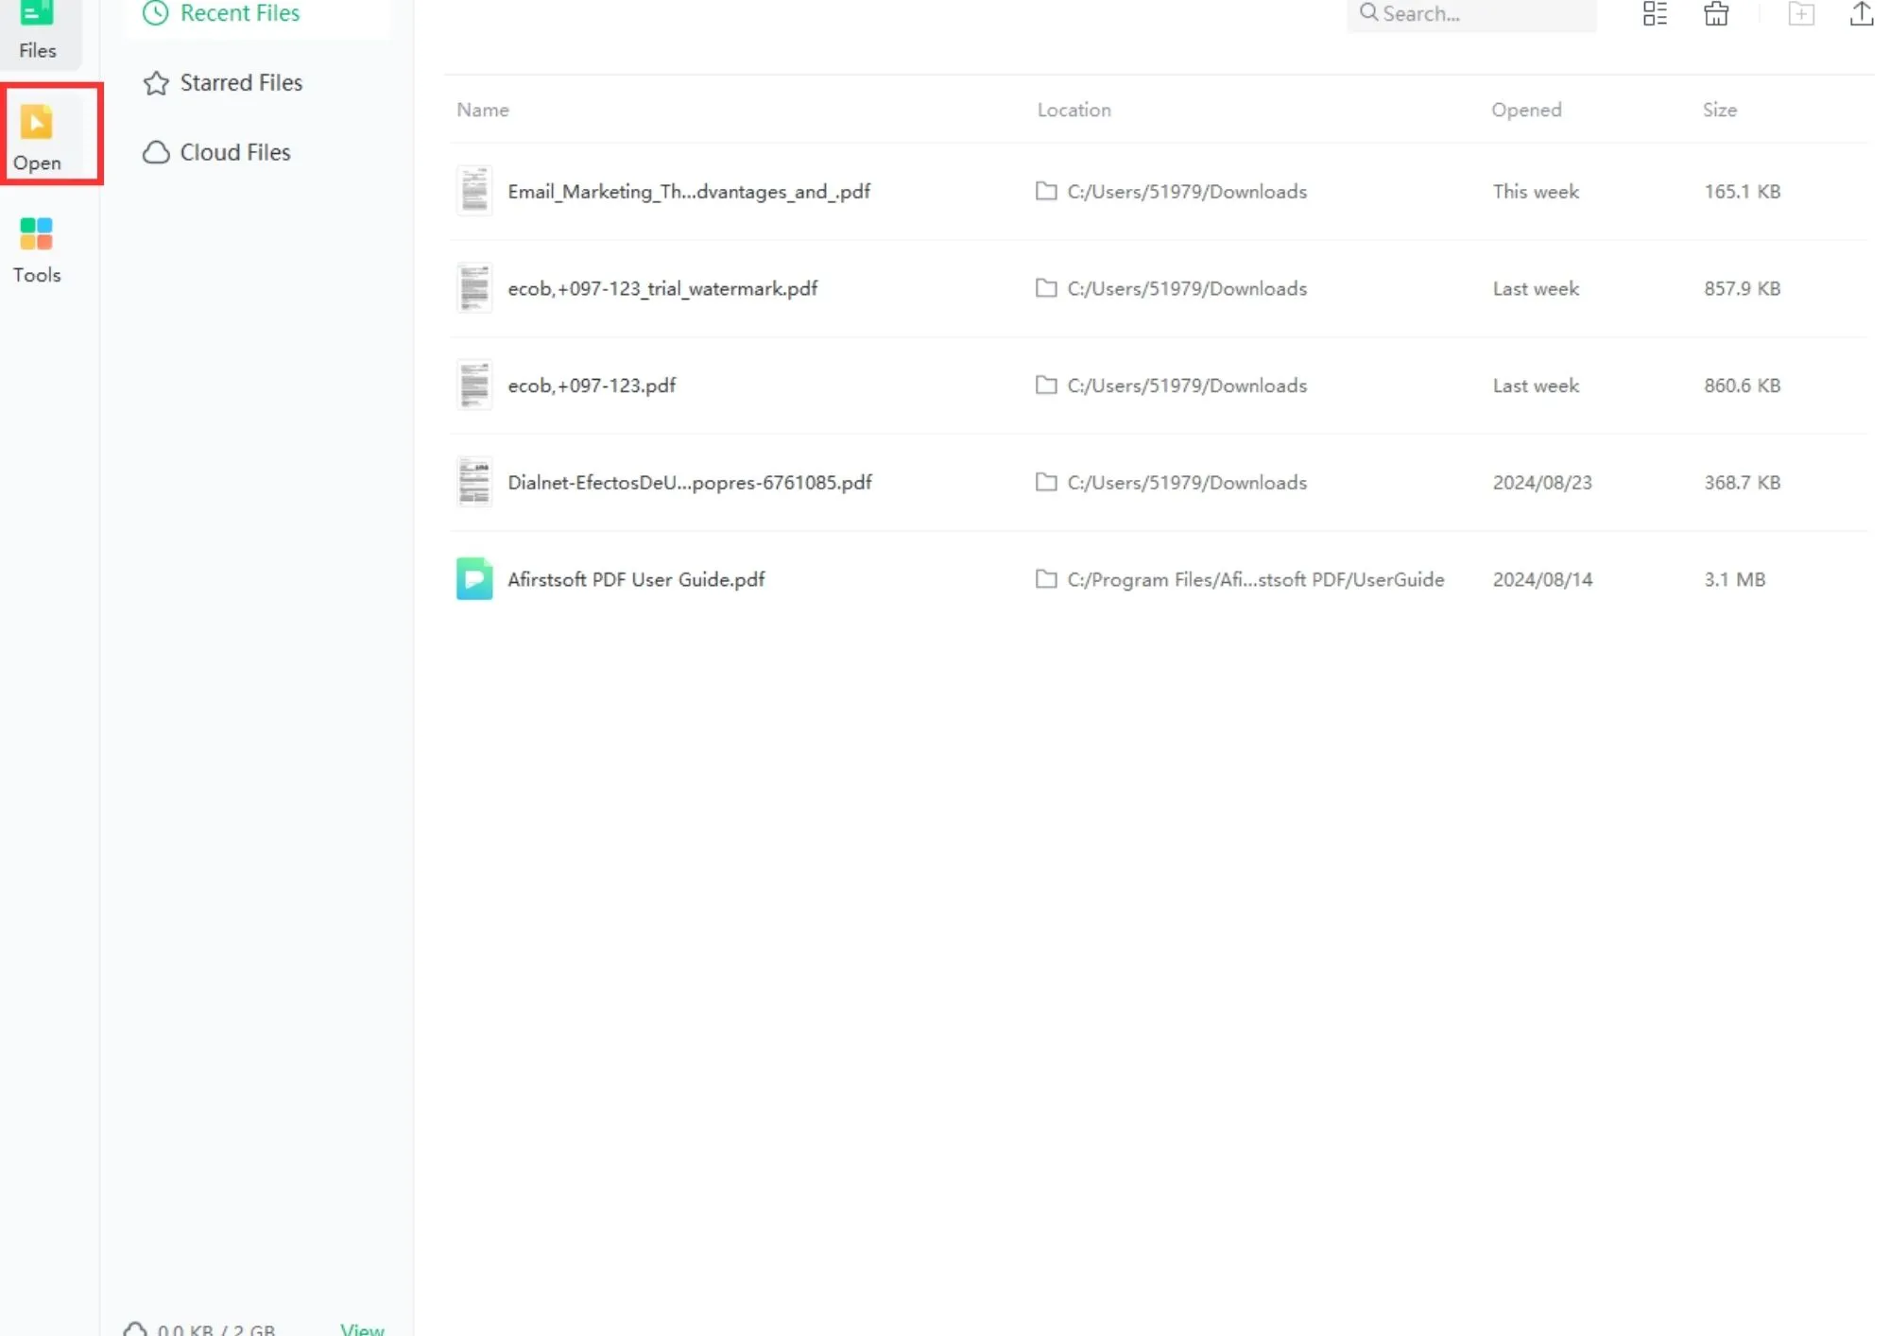1890x1336 pixels.
Task: Click the add new folder icon
Action: pyautogui.click(x=1801, y=13)
